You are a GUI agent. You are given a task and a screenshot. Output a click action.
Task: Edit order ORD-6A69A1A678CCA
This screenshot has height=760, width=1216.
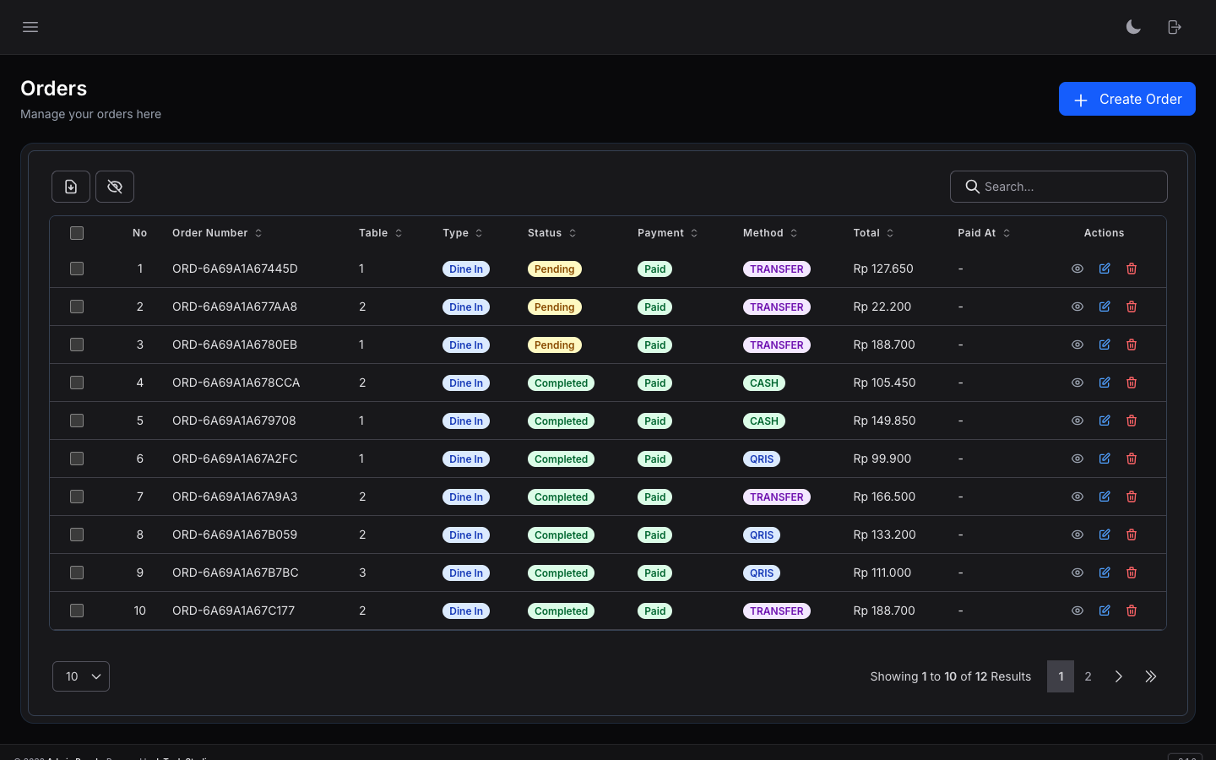point(1105,383)
